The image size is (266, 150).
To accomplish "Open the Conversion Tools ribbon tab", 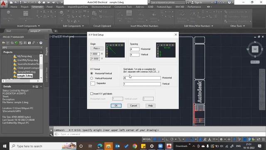I will 123,7.
